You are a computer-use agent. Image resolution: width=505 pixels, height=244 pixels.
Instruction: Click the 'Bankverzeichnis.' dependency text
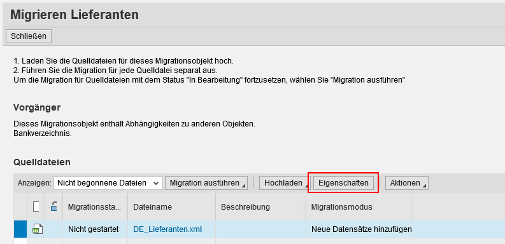click(43, 133)
